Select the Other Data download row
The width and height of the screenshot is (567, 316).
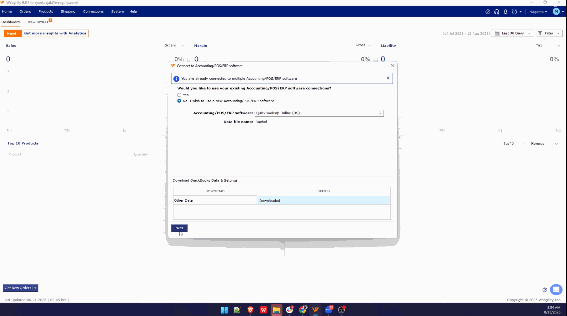(215, 200)
